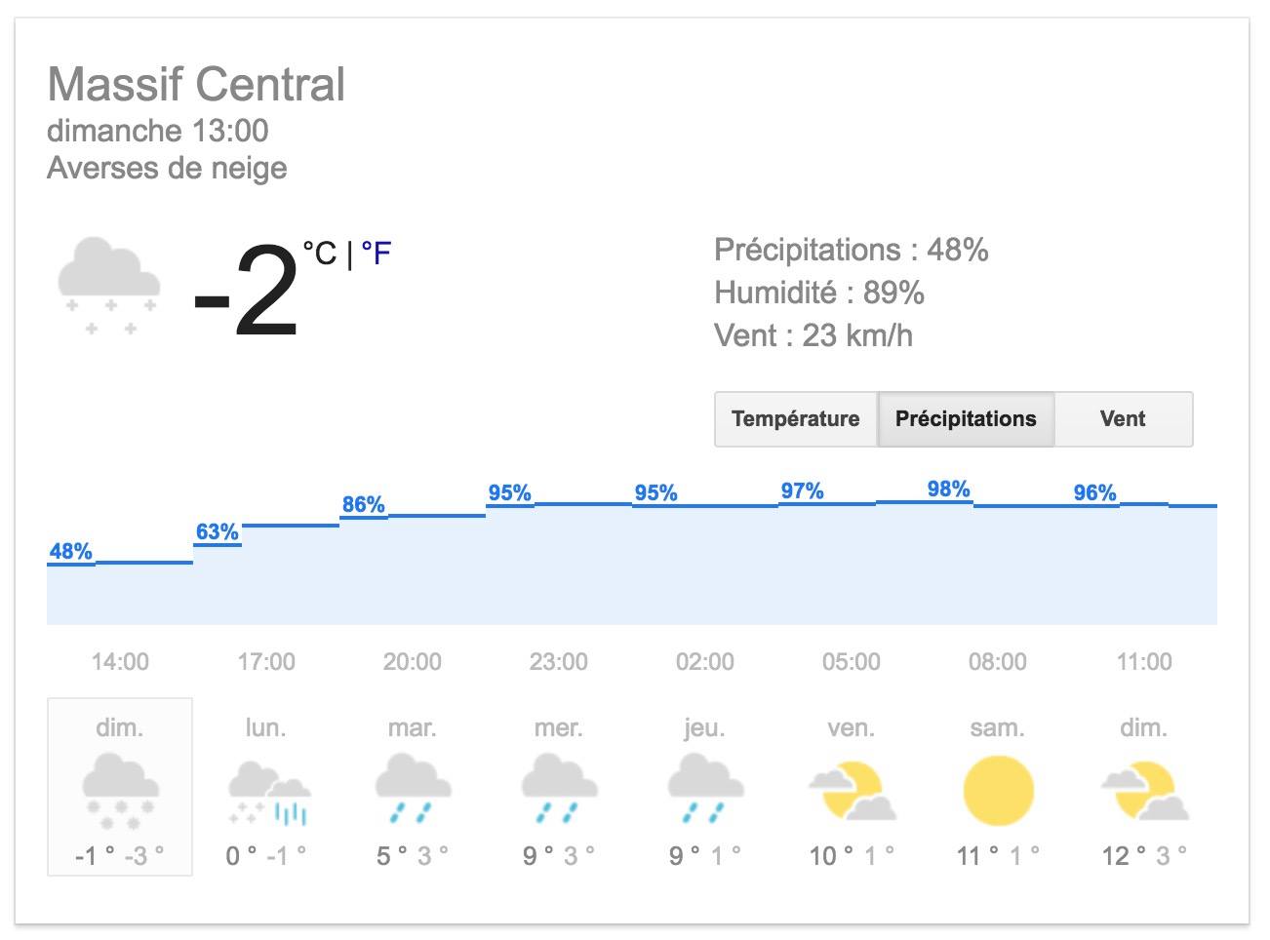Click Monday's snow and rain icon

pyautogui.click(x=268, y=792)
